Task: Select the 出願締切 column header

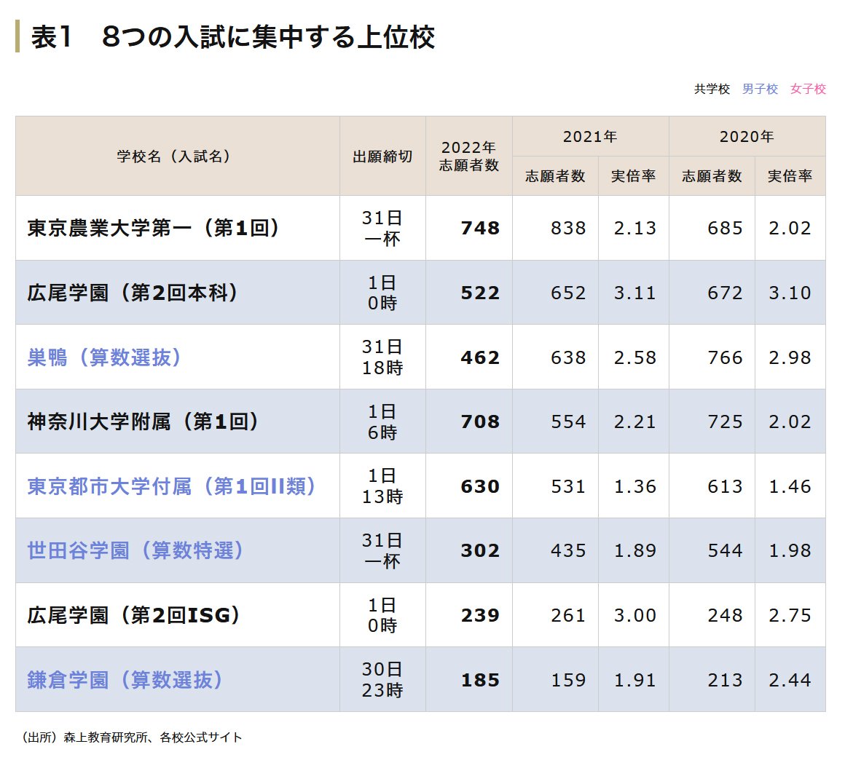Action: [x=382, y=157]
